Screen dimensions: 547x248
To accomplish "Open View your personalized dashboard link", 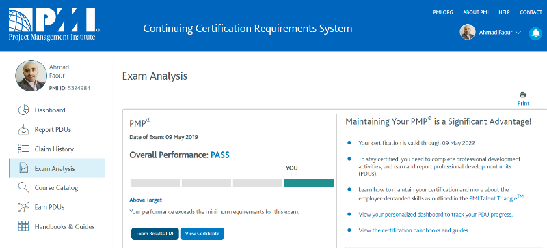I will (x=436, y=214).
